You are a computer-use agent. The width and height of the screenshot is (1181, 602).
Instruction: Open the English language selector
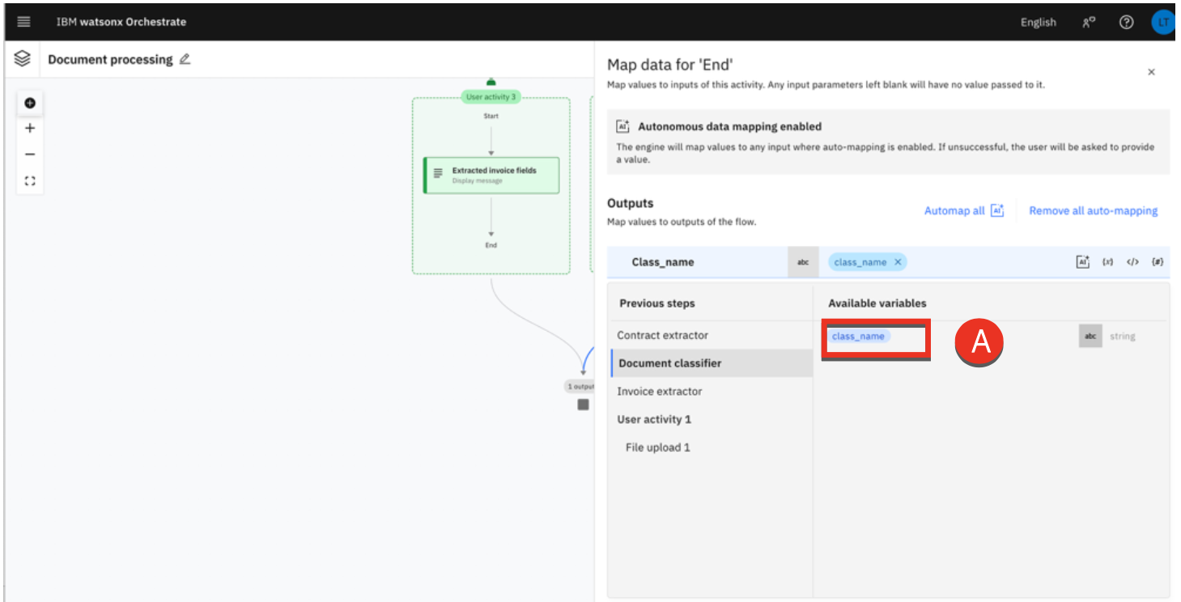tap(1038, 23)
